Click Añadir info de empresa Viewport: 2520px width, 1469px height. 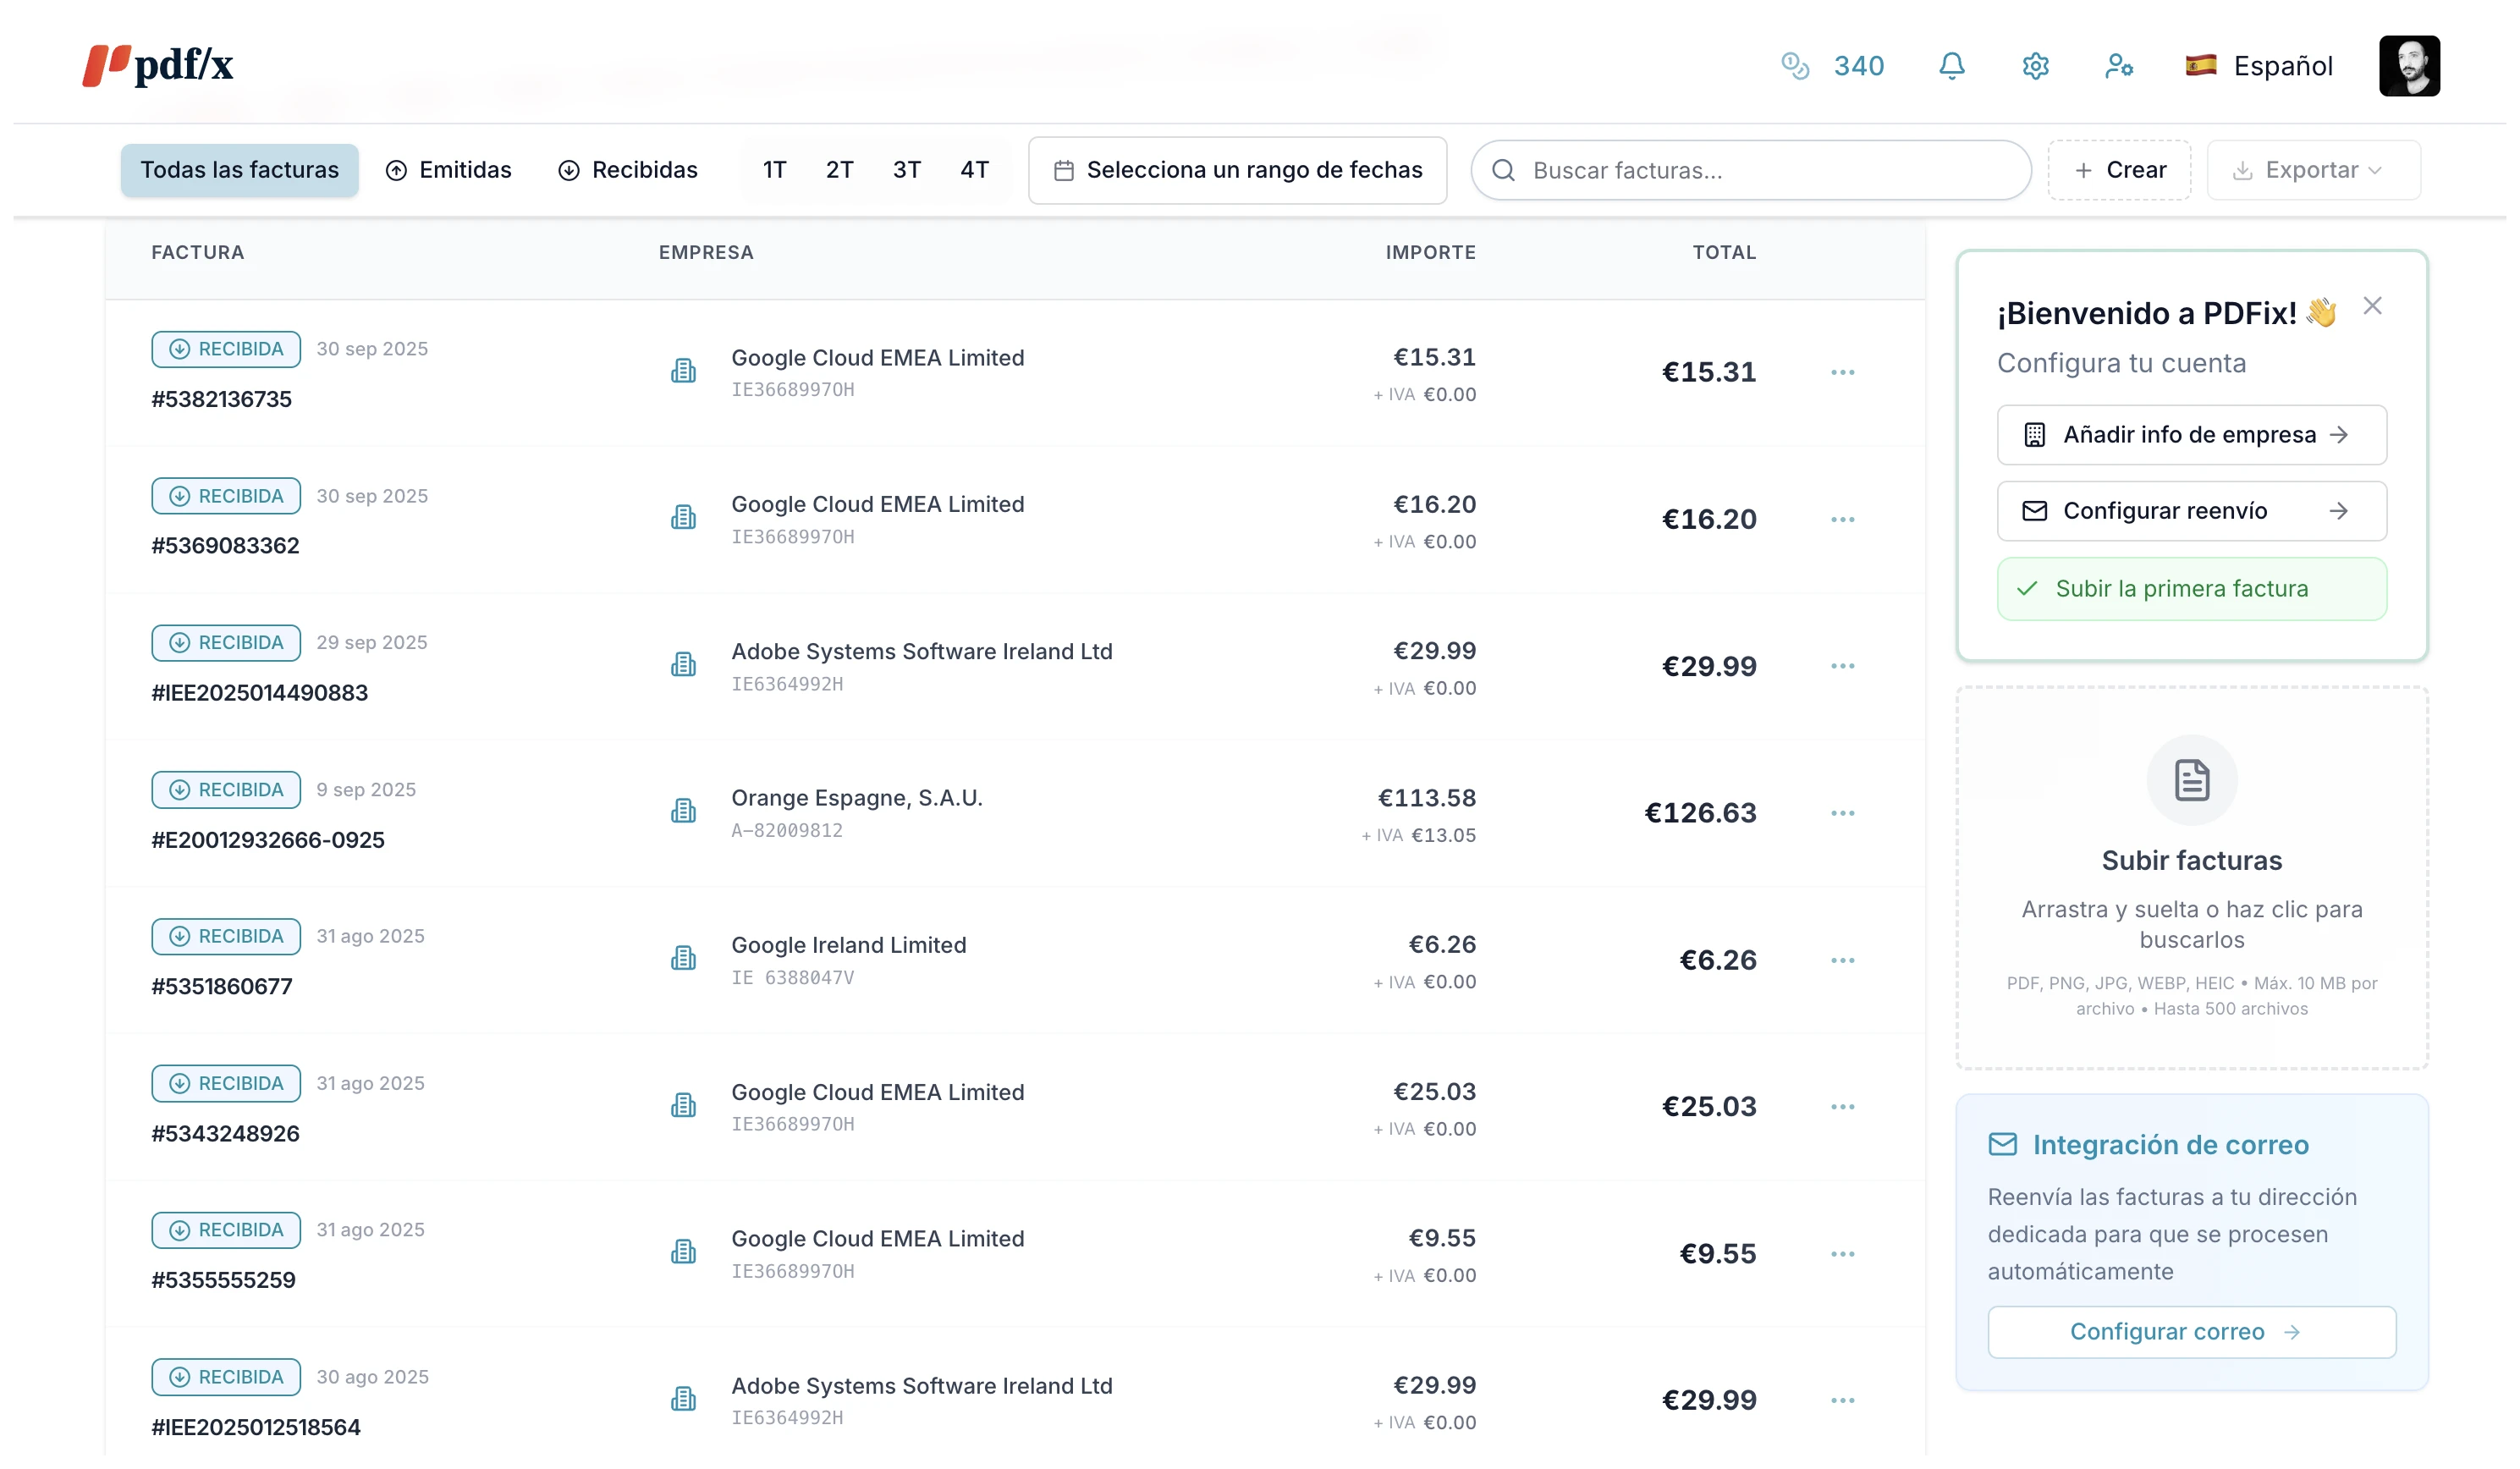[x=2191, y=435]
